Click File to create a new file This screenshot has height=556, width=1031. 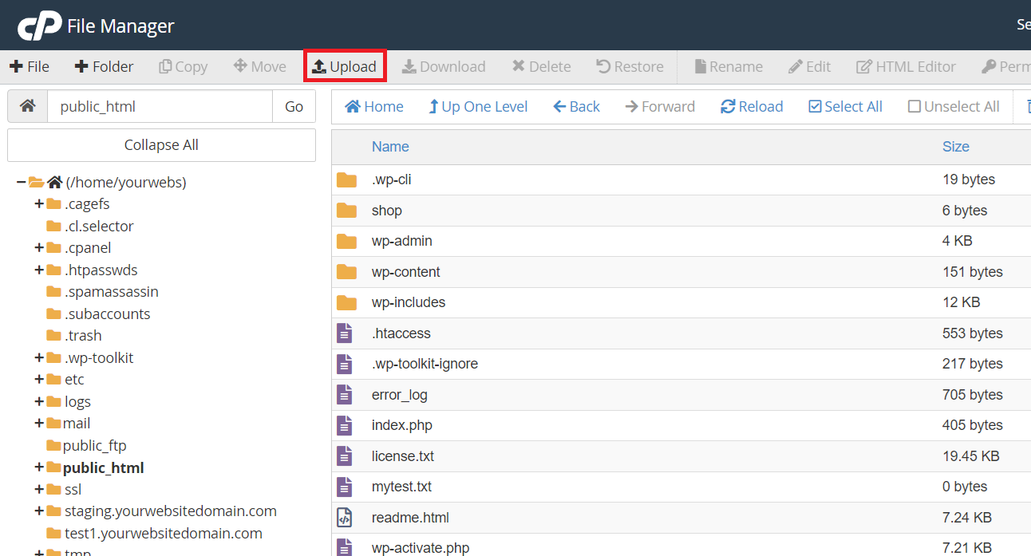(29, 66)
